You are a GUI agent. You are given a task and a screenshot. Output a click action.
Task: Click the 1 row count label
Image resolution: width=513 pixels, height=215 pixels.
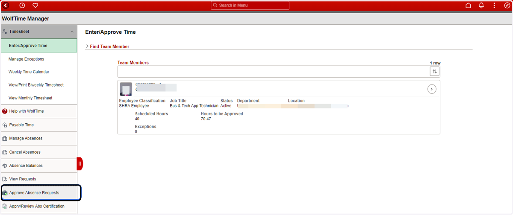[x=435, y=63]
